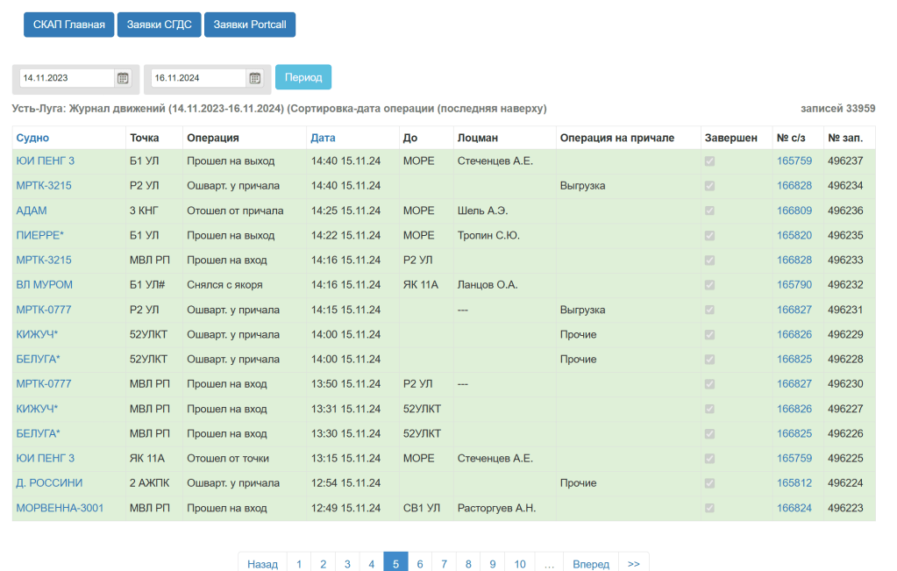Toggle Завершен checkbox in МОРВЕННА-3001 row
The height and width of the screenshot is (571, 897).
709,509
